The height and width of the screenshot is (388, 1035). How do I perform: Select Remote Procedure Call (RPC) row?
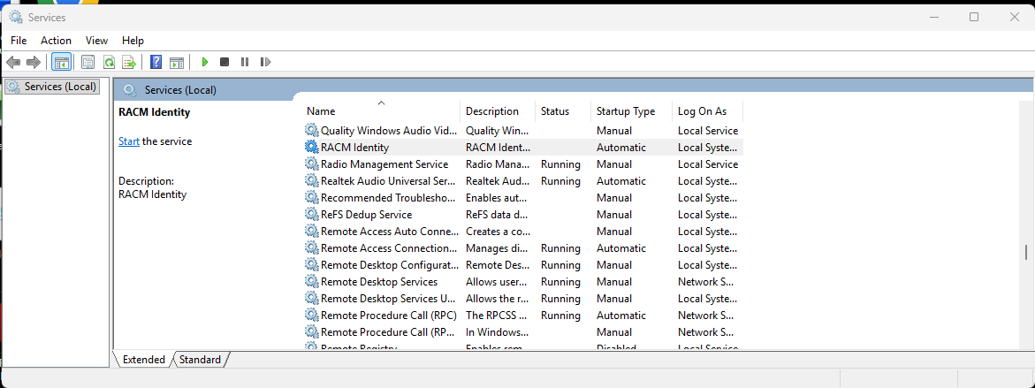click(523, 316)
